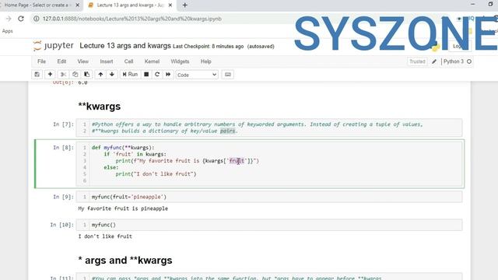The height and width of the screenshot is (280, 498).
Task: Open a new browser tab
Action: [x=185, y=5]
